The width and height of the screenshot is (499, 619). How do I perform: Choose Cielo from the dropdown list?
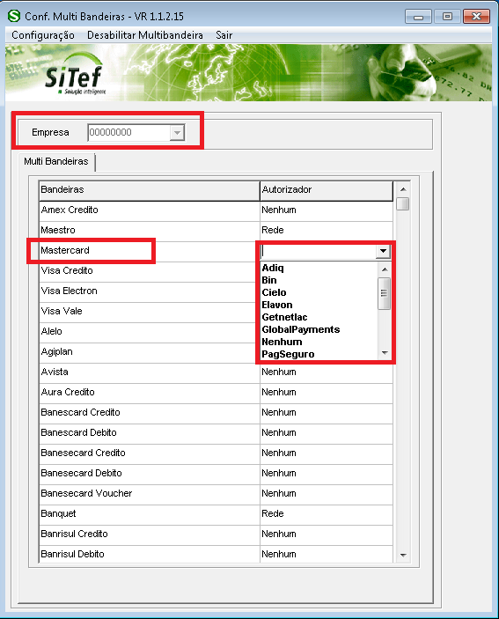point(275,292)
